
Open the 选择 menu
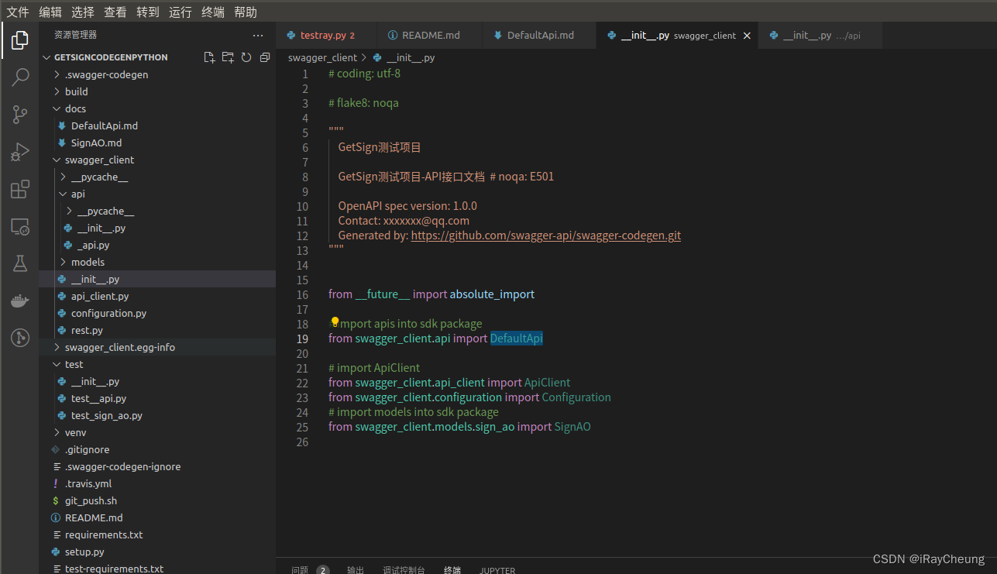(x=83, y=12)
